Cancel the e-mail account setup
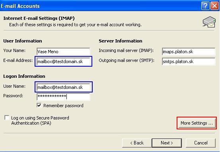 201,143
